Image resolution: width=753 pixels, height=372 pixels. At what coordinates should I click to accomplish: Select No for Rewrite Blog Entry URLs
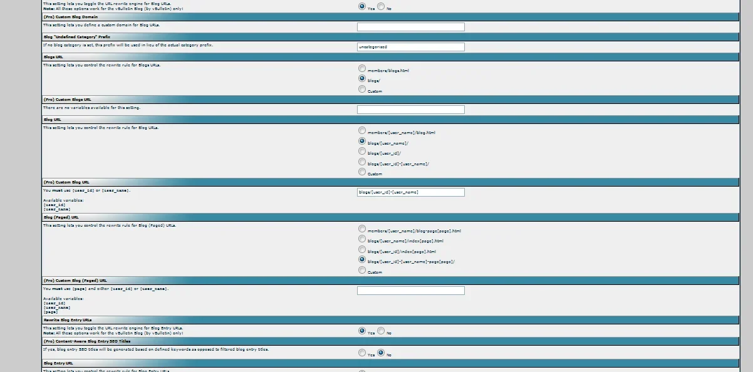pos(381,331)
